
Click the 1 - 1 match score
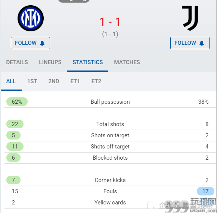click(110, 22)
